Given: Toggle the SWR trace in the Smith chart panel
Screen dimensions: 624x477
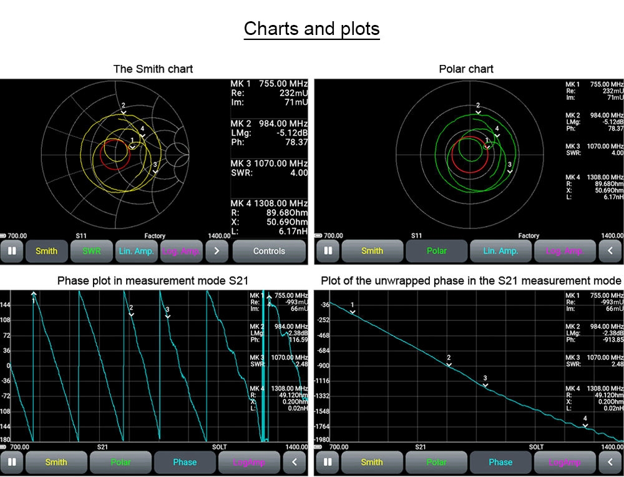Looking at the screenshot, I should [90, 251].
